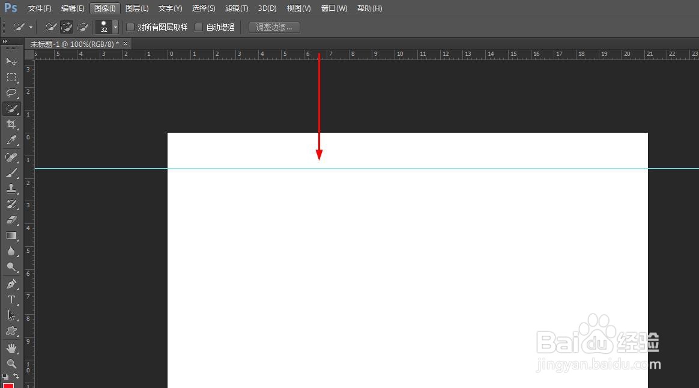The image size is (699, 388).
Task: Select the Dodge tool
Action: click(x=11, y=267)
